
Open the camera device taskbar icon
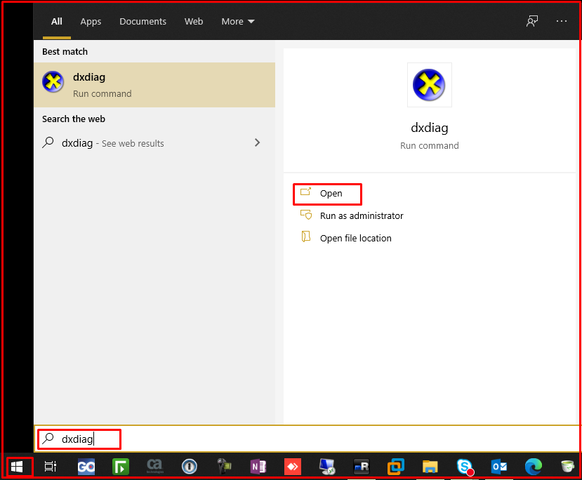224,467
